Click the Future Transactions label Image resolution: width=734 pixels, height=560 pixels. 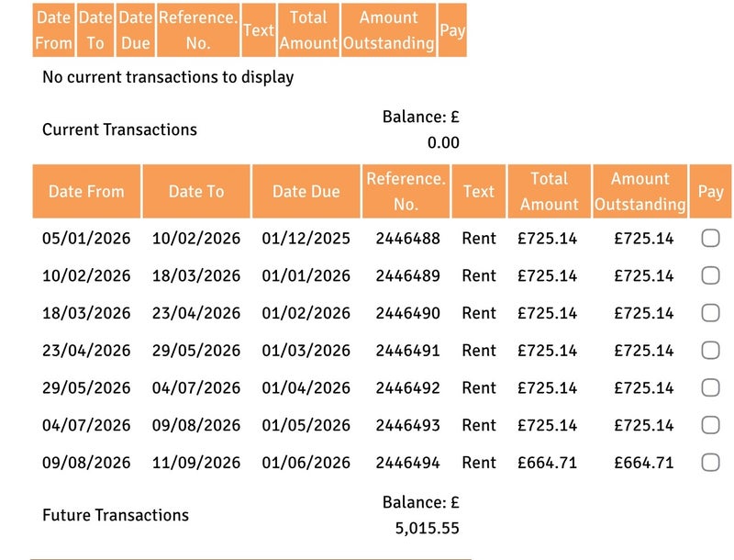click(116, 515)
